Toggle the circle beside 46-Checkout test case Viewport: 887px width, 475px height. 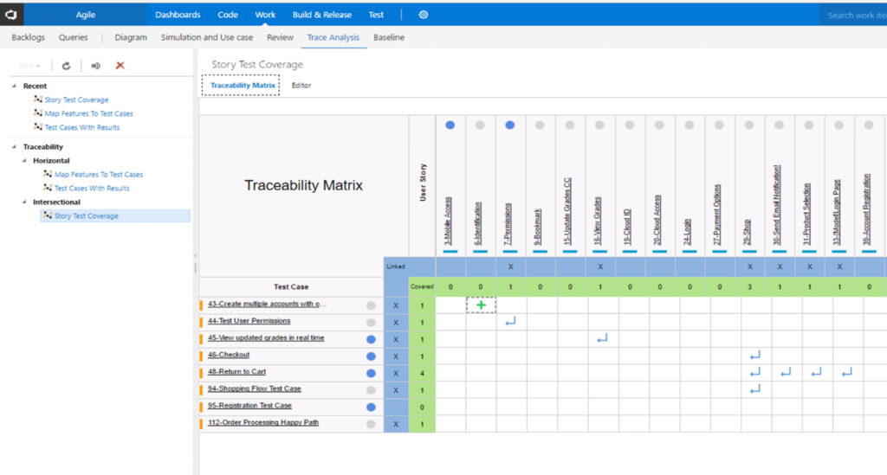coord(371,356)
